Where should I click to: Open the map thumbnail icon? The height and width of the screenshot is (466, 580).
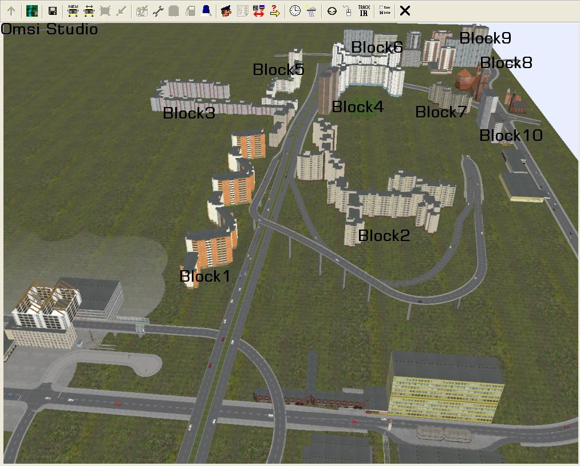coord(32,11)
